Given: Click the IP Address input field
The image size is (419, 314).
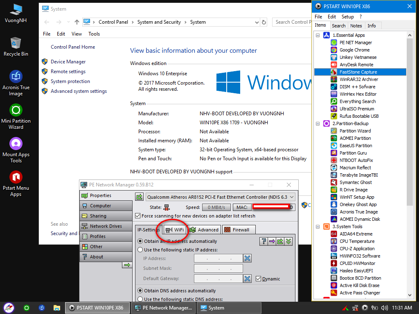Looking at the screenshot, I should point(219,258).
